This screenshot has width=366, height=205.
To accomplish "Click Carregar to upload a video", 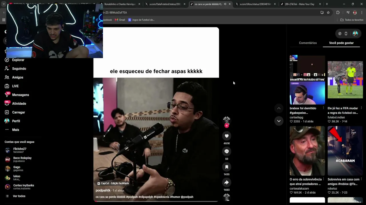I will click(x=15, y=112).
